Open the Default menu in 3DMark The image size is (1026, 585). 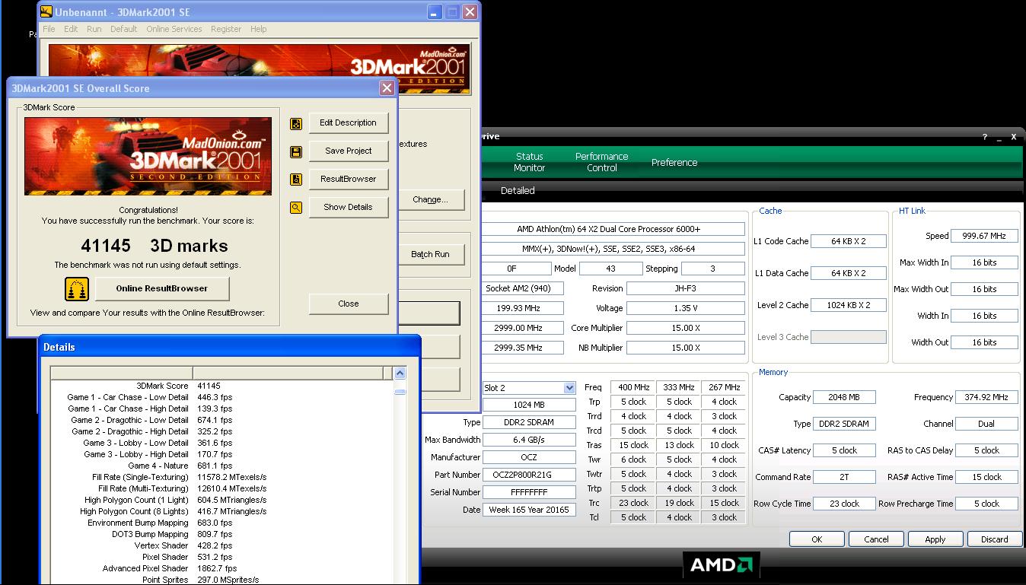(x=124, y=29)
